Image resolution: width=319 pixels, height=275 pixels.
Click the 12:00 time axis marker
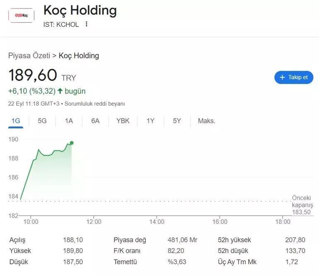[x=94, y=222]
